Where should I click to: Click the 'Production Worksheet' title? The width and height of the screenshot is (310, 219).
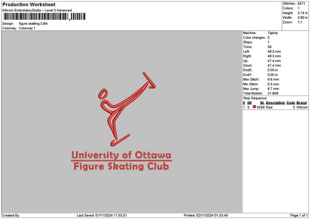[29, 4]
